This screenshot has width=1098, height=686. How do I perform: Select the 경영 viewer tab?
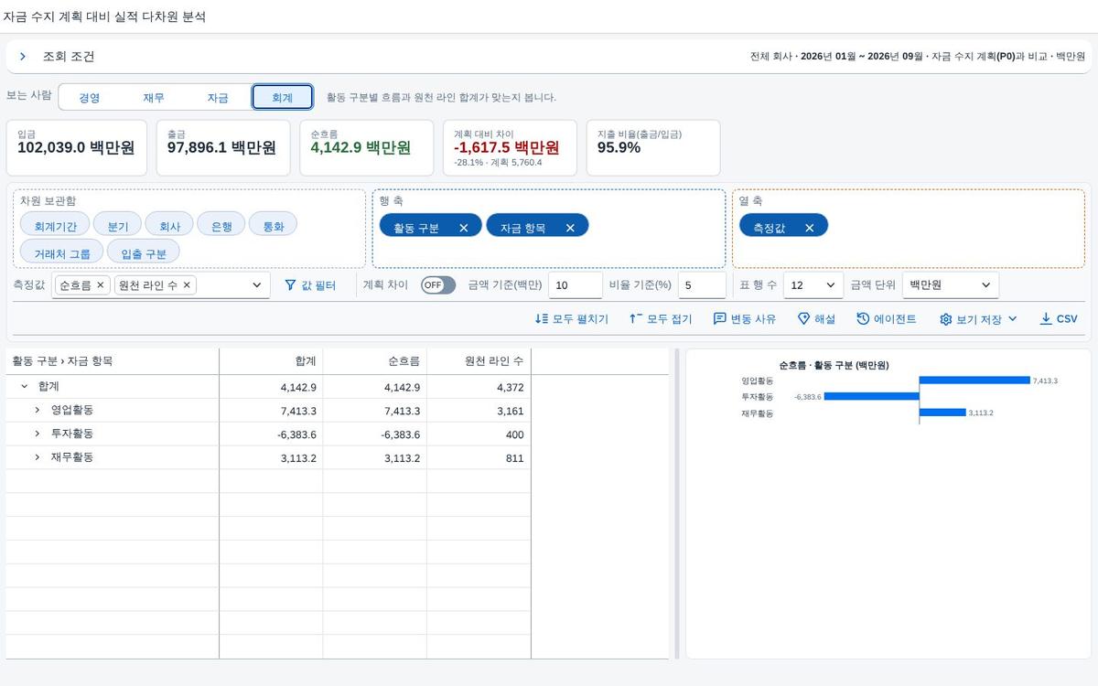click(90, 98)
